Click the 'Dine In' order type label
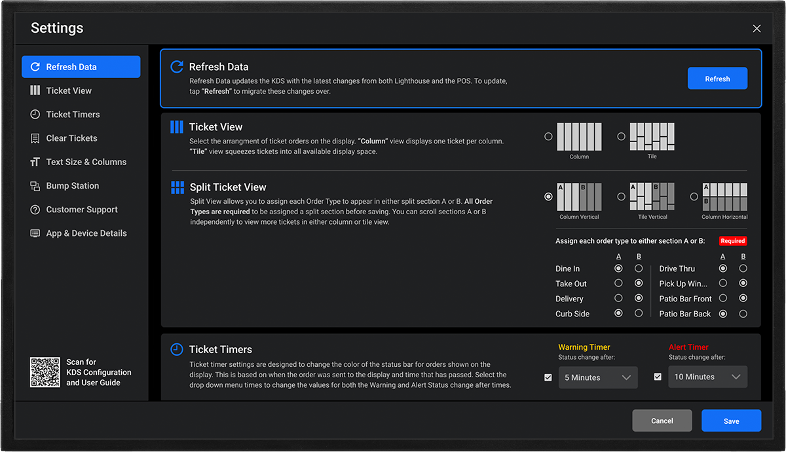This screenshot has height=452, width=786. click(567, 269)
